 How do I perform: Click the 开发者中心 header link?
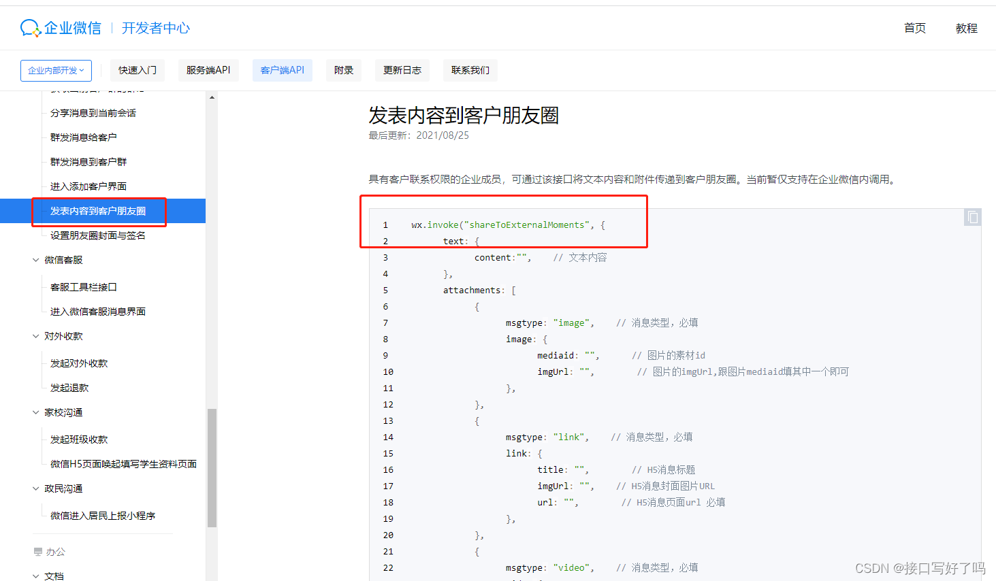point(156,28)
